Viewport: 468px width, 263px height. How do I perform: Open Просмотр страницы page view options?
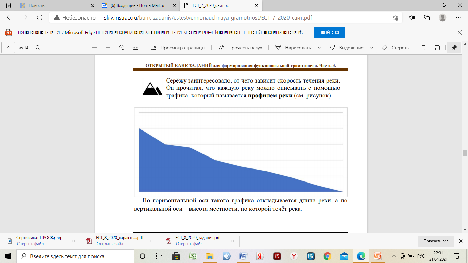[178, 48]
